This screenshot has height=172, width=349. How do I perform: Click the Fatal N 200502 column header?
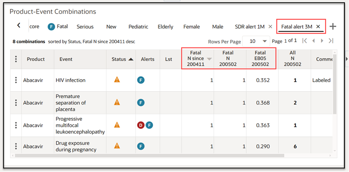(x=230, y=58)
